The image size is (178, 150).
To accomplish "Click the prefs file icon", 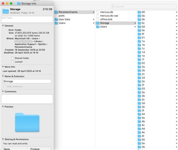I will click(x=56, y=16).
